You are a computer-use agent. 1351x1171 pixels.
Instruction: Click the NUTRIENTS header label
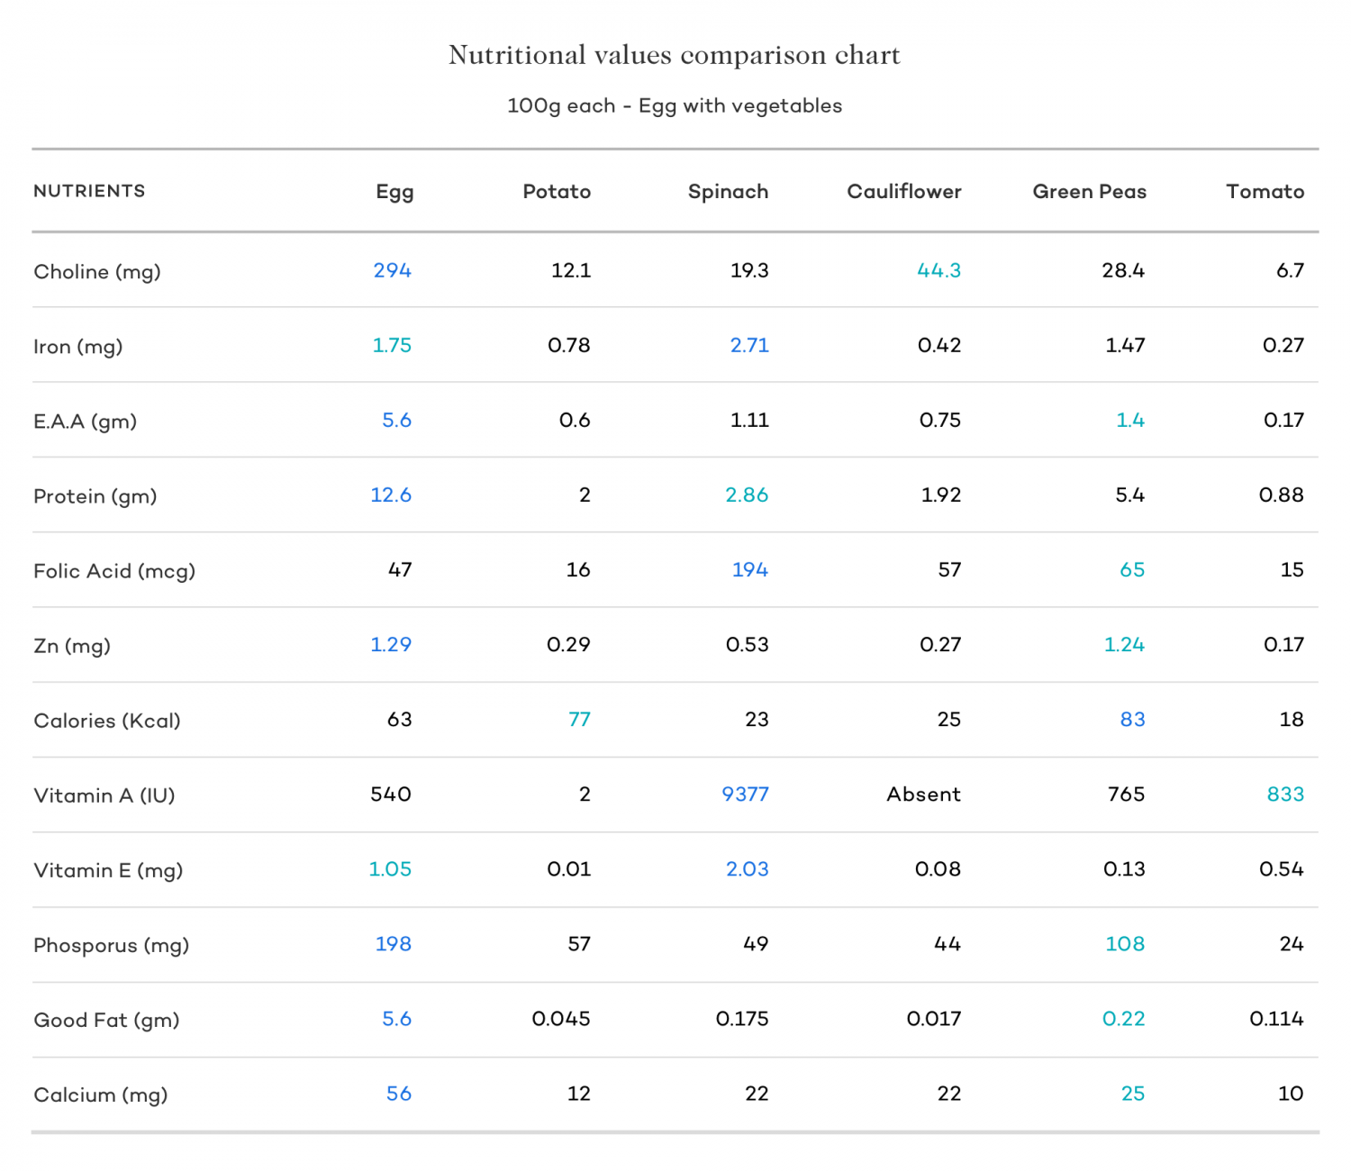(89, 191)
